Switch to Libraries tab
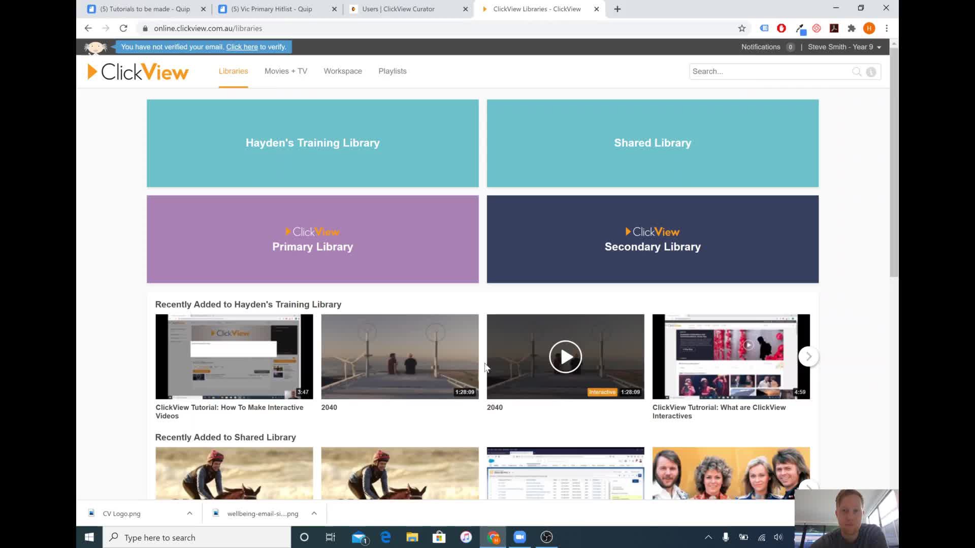Screen dimensions: 975x548 pos(234,72)
